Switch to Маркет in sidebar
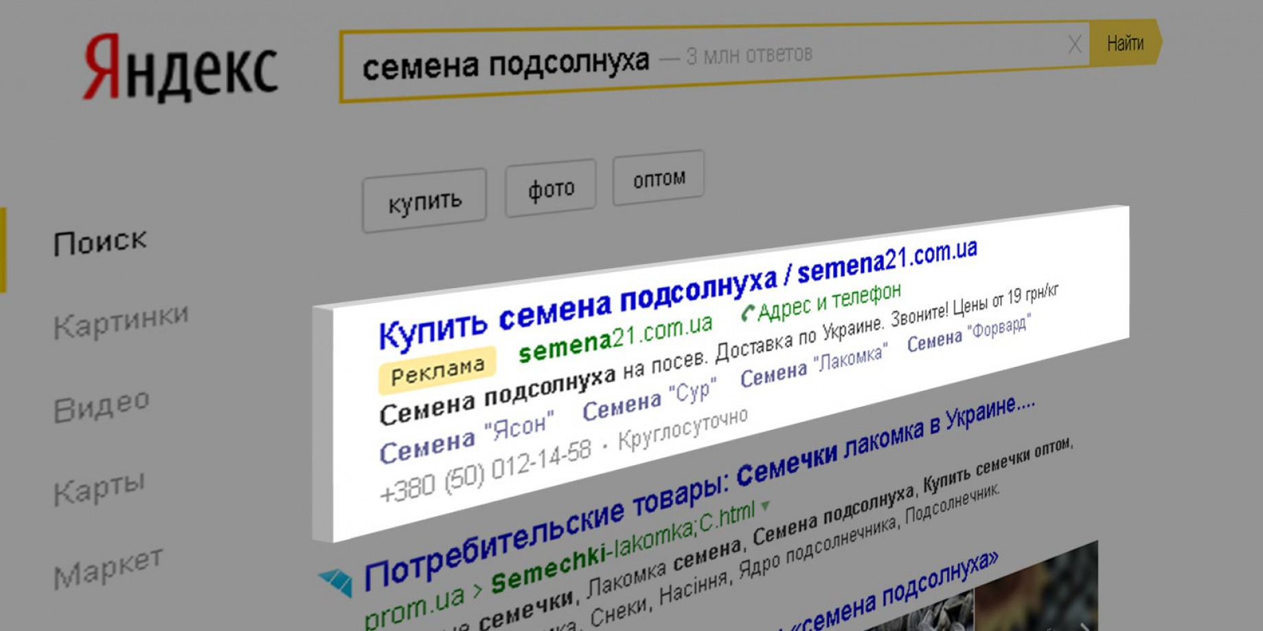Image resolution: width=1263 pixels, height=631 pixels. point(109,568)
